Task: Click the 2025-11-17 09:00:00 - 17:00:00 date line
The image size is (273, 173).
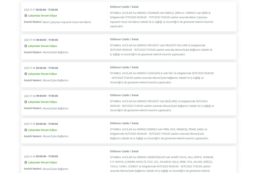Action: [x=41, y=10]
